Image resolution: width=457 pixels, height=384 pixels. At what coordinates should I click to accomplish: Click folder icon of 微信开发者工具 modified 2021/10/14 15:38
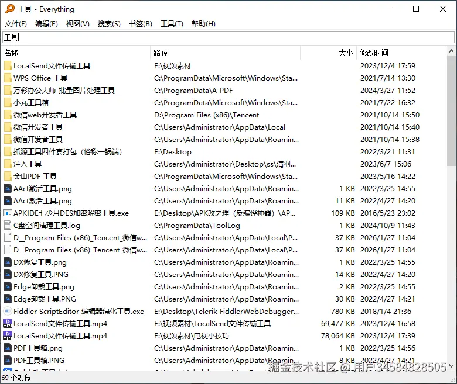(8, 140)
